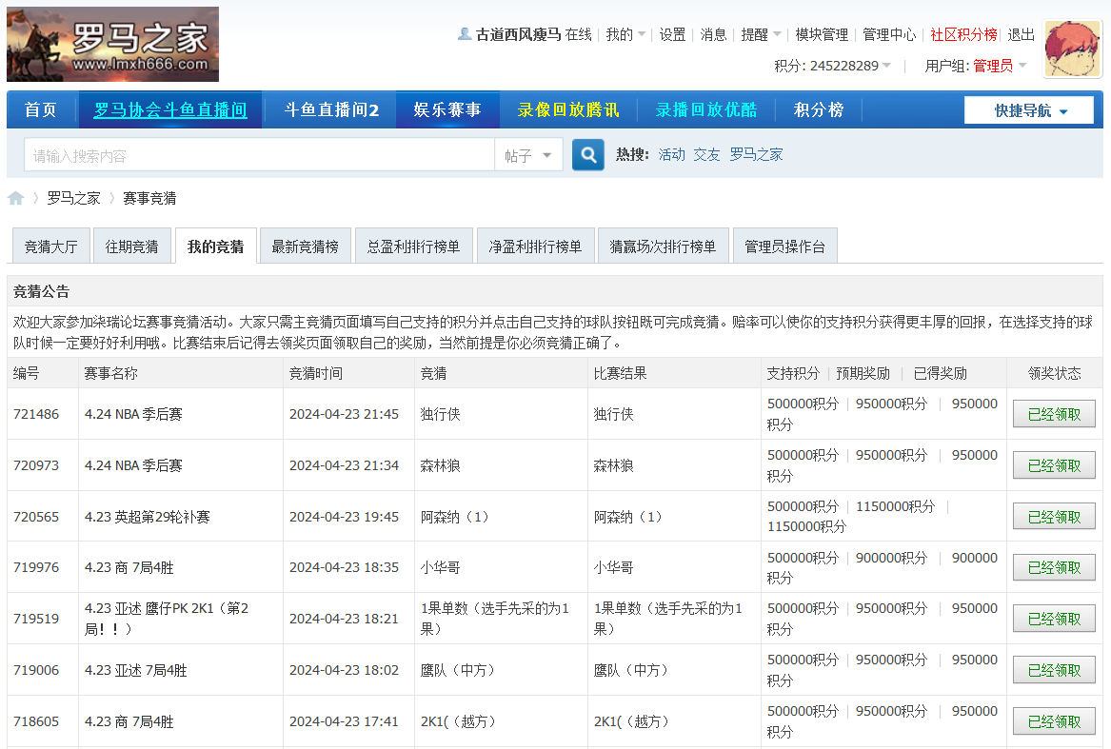The image size is (1111, 749).
Task: Click the user icon beside 古道西风瘦马
Action: (x=465, y=34)
